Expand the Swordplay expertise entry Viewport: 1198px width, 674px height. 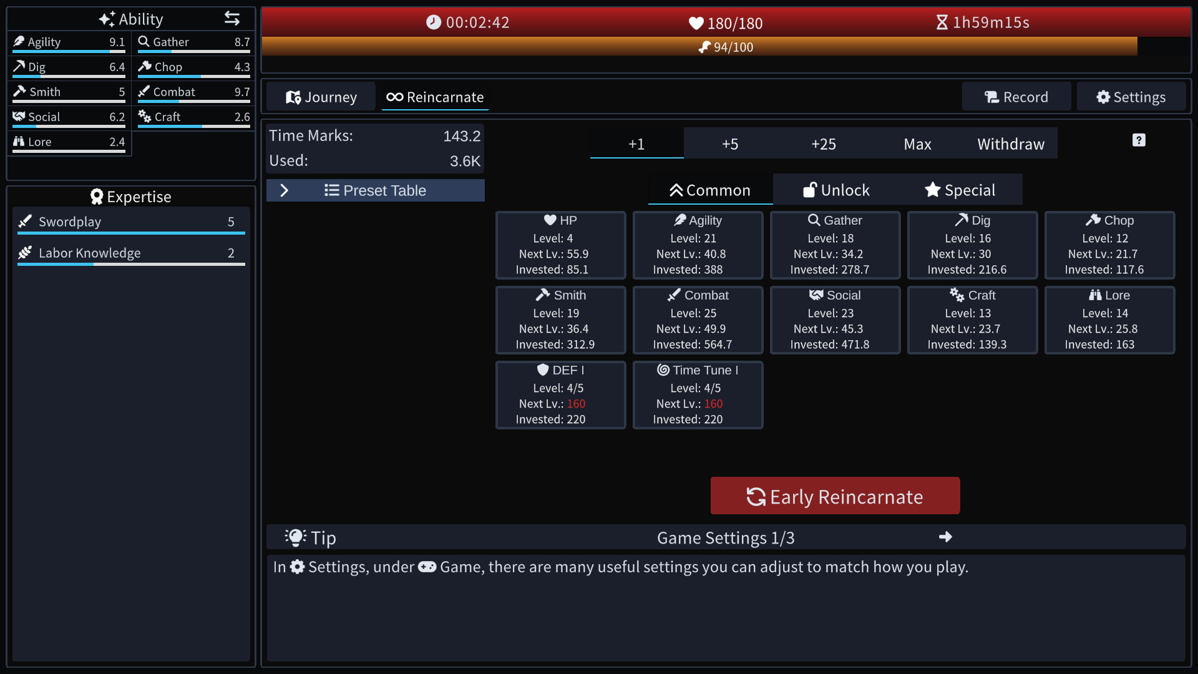click(x=131, y=222)
